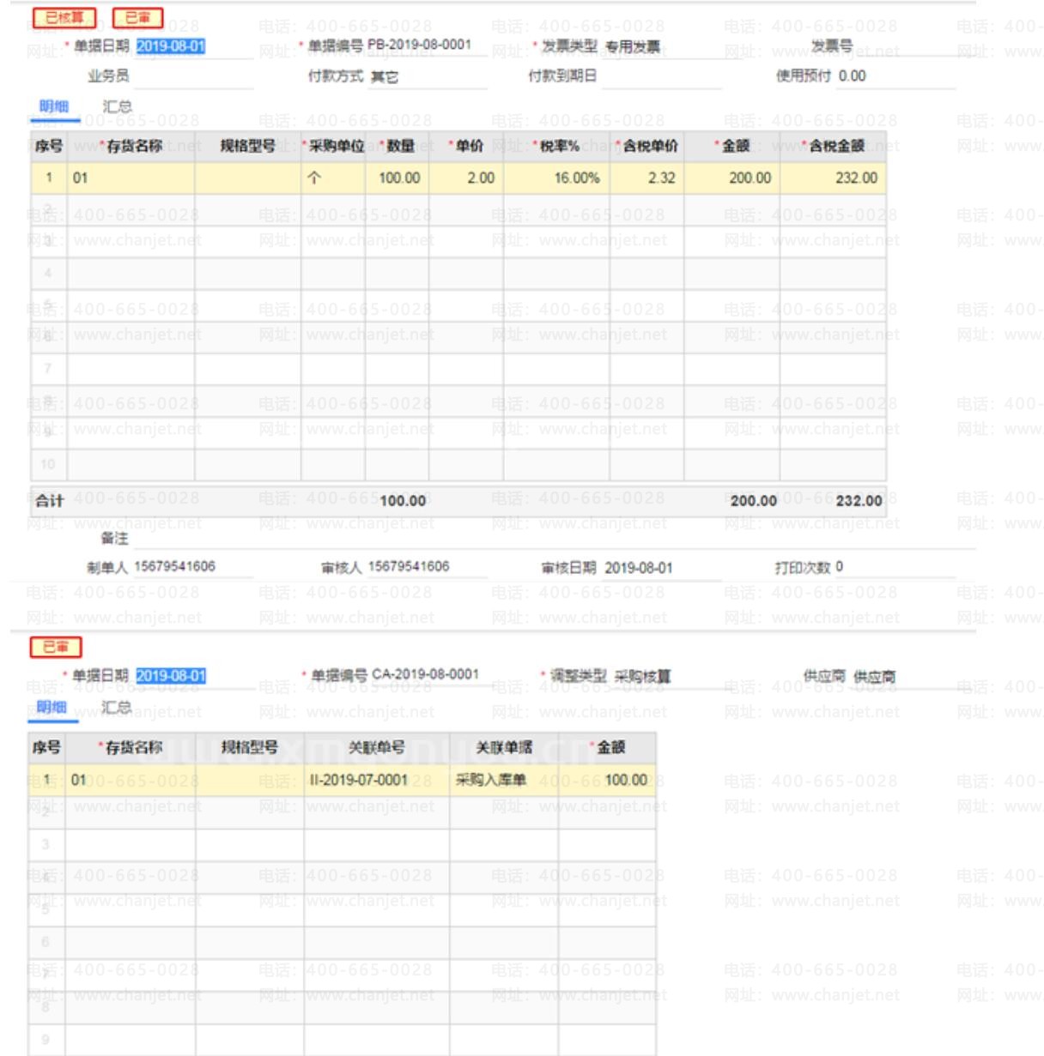Click the 税率% column header

click(x=556, y=146)
